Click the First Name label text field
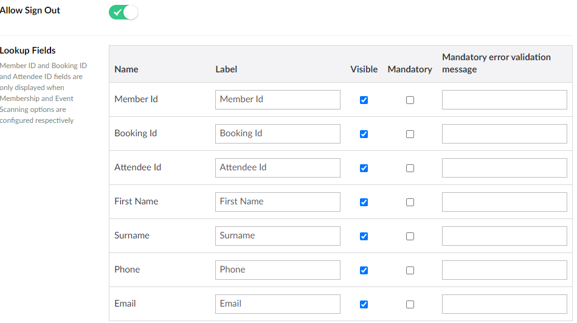Viewport: 577px width, 323px height. tap(277, 202)
